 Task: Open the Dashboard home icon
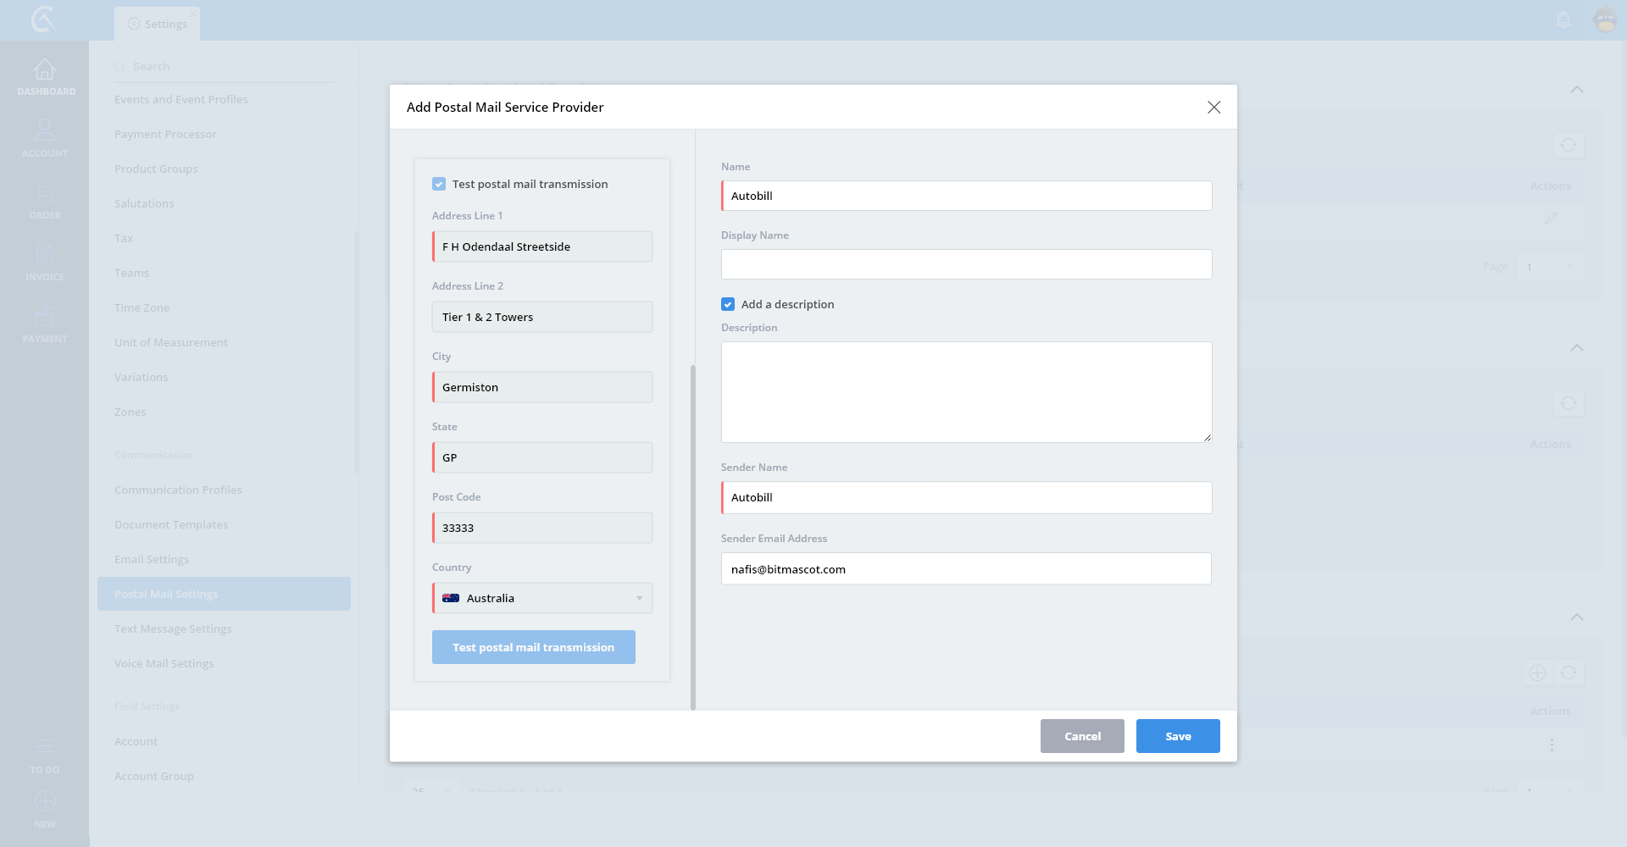(44, 70)
